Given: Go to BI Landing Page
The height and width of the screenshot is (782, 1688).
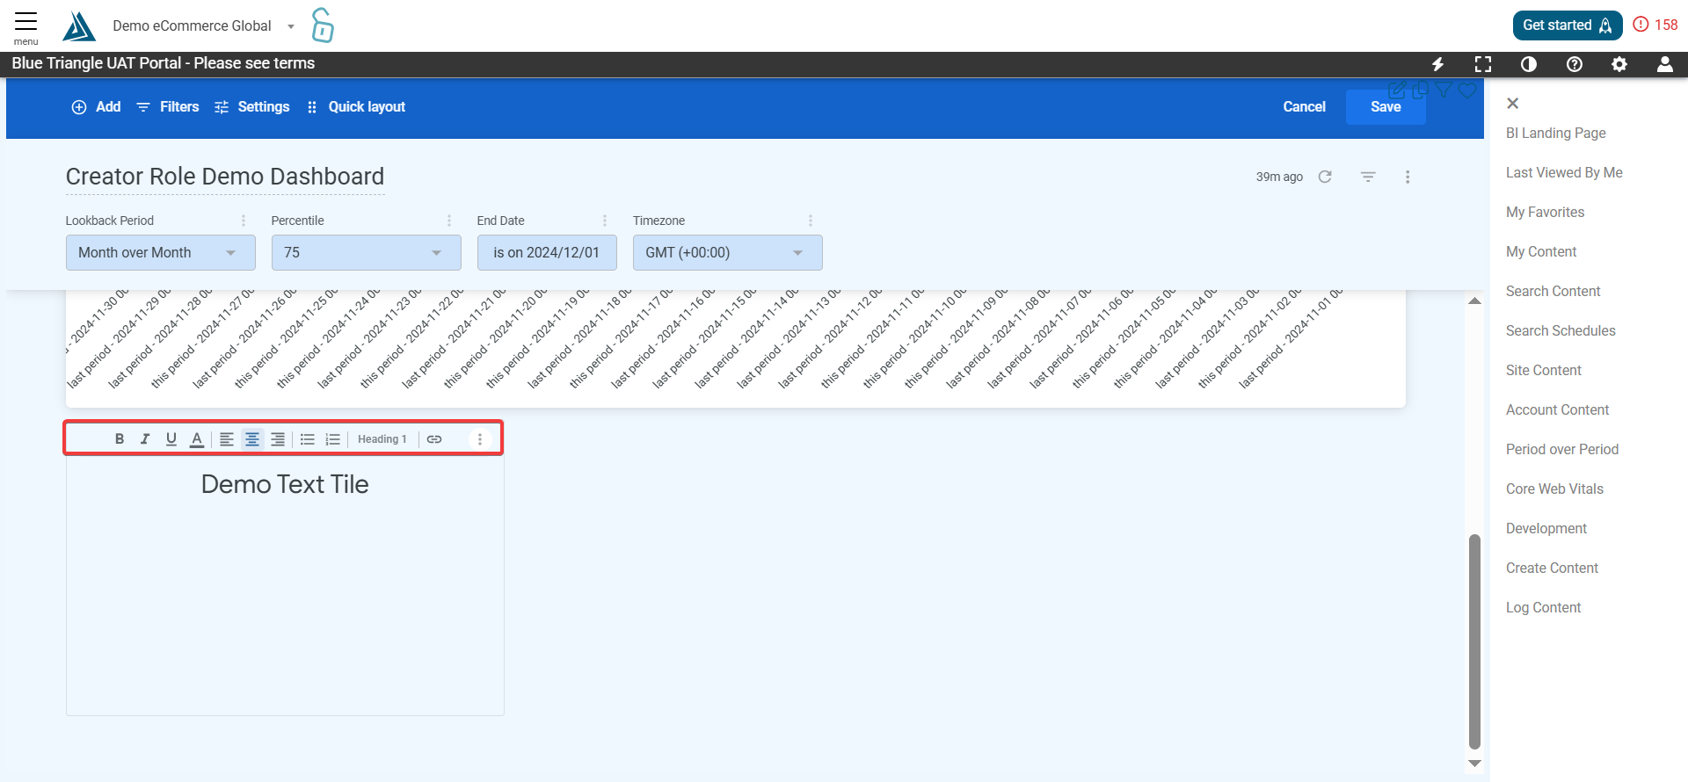Looking at the screenshot, I should (x=1556, y=134).
